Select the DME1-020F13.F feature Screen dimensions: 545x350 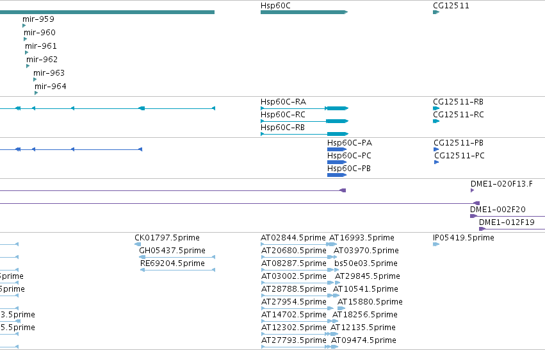coord(473,190)
